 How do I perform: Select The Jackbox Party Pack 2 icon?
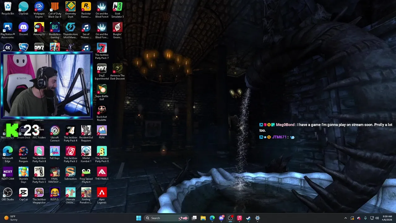71,155
